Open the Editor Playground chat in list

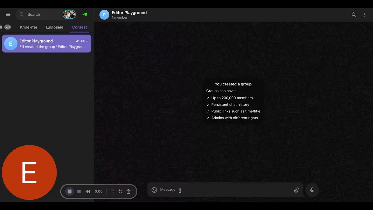(47, 44)
